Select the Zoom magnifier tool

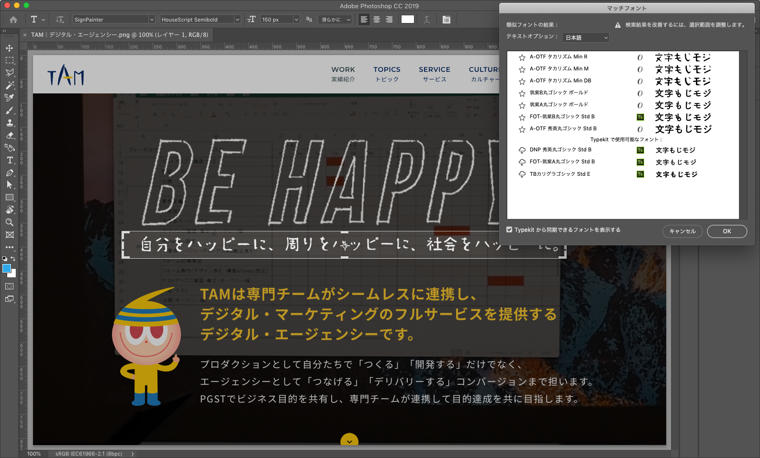pos(10,222)
